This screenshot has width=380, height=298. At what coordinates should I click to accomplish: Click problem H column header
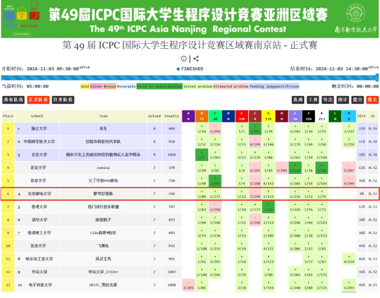click(282, 116)
